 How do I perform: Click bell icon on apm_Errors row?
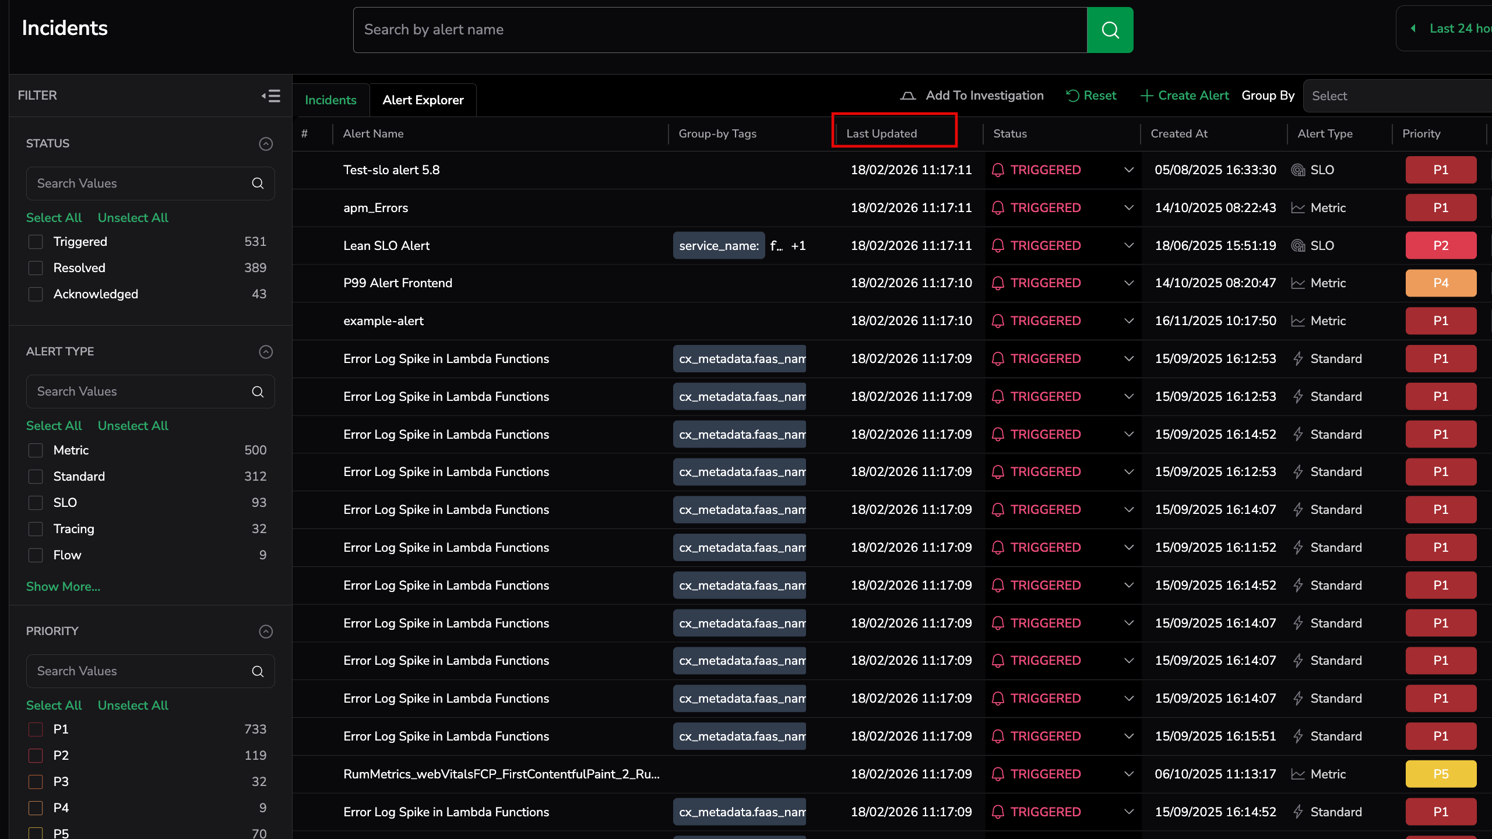(x=998, y=208)
